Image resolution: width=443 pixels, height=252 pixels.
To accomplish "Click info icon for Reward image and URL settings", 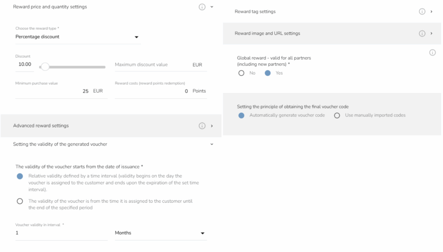I will (x=422, y=34).
